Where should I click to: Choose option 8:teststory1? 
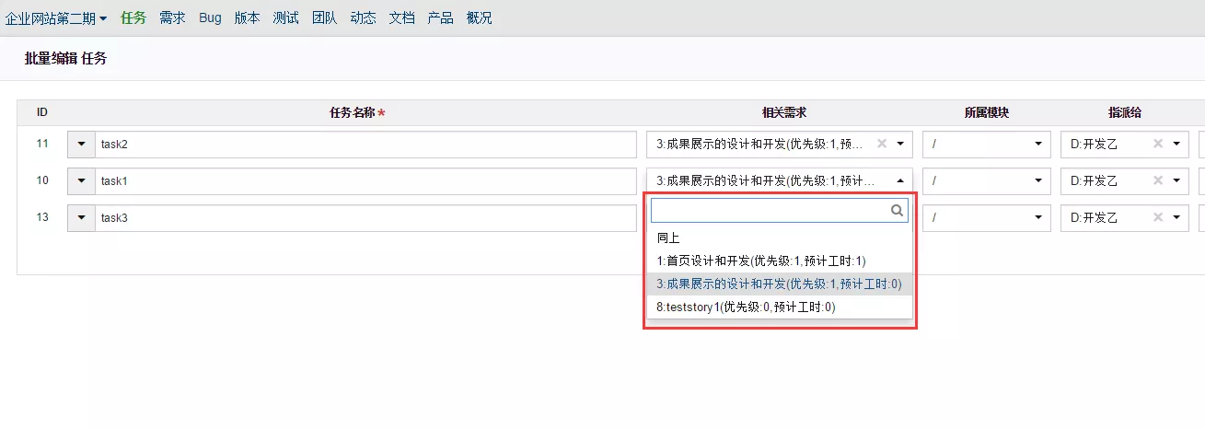pyautogui.click(x=780, y=307)
